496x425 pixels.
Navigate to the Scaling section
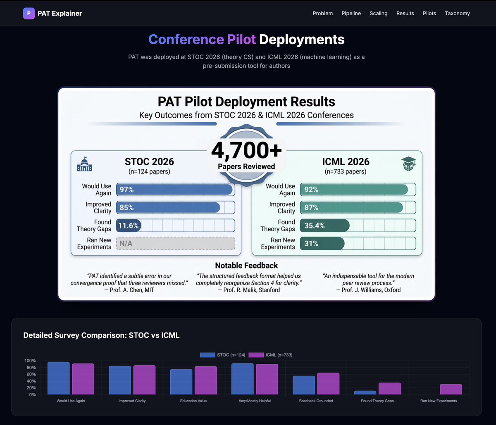(379, 13)
